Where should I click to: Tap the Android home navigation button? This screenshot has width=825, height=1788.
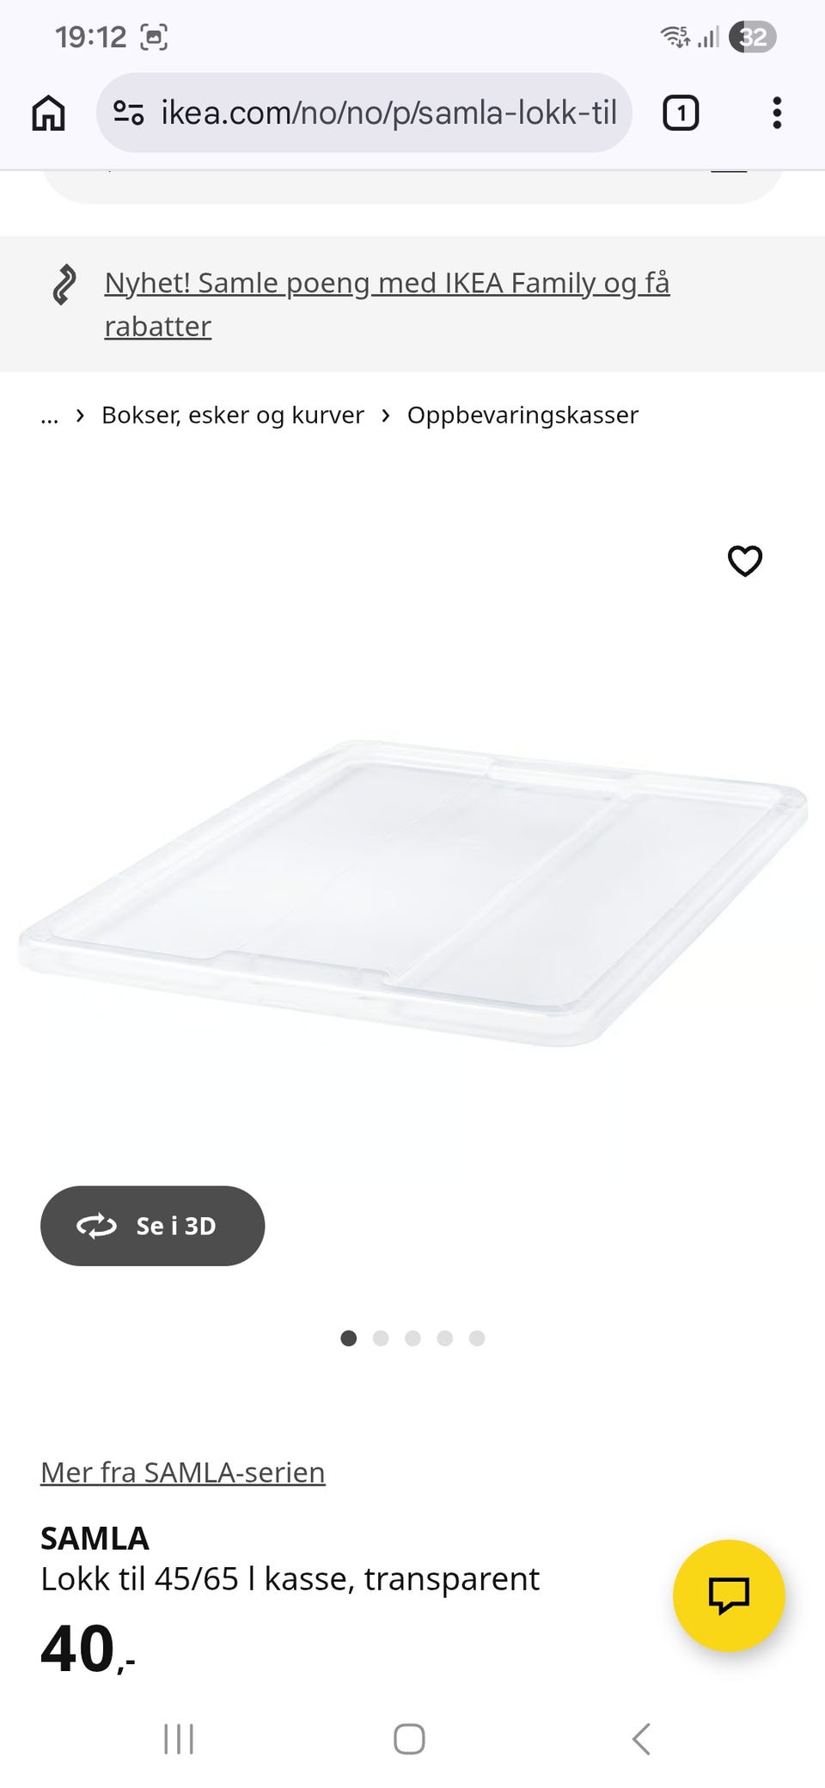(x=409, y=1739)
